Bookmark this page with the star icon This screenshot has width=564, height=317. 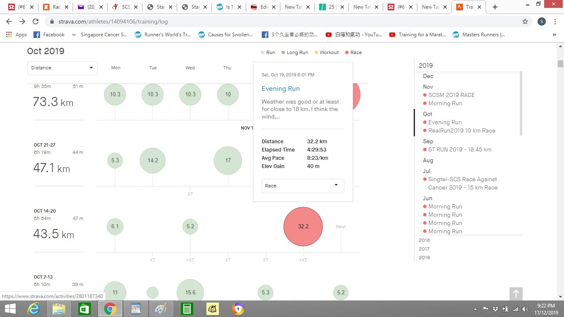[525, 21]
